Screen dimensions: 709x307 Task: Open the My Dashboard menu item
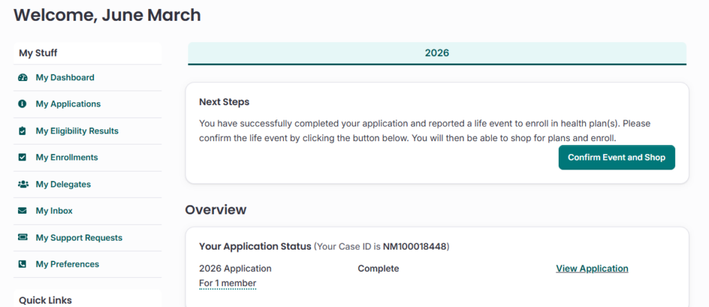65,77
